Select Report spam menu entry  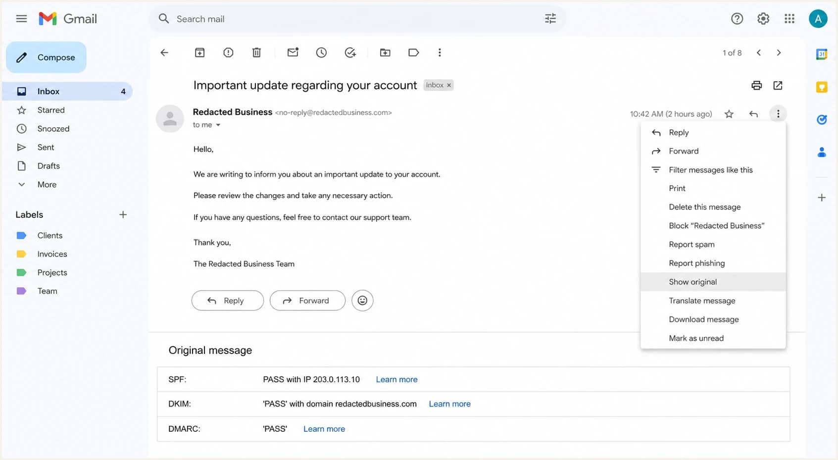point(713,245)
